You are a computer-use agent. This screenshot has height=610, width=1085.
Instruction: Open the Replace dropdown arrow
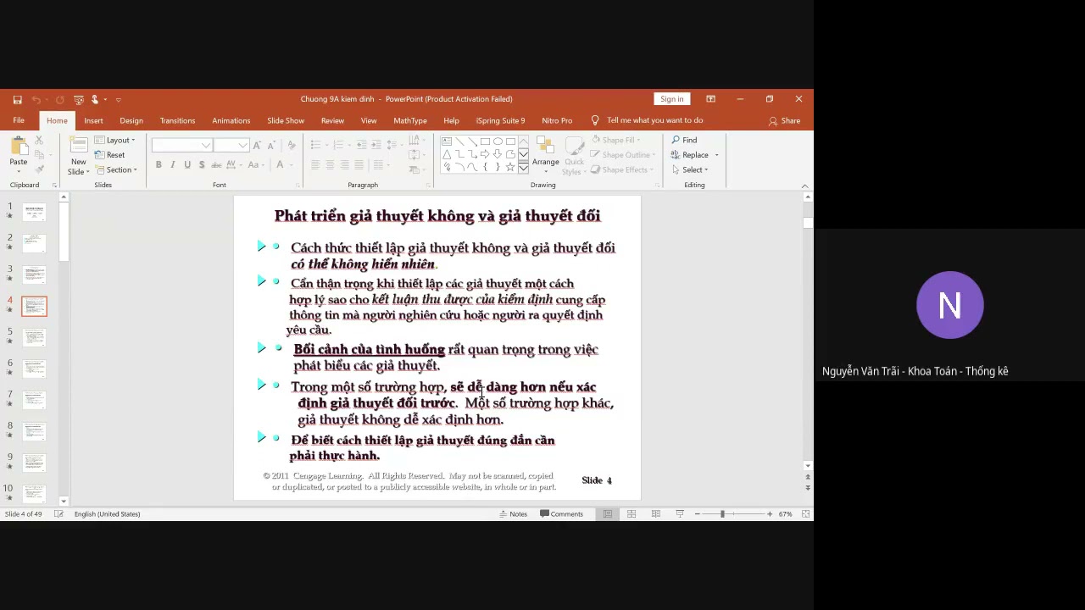(x=716, y=155)
